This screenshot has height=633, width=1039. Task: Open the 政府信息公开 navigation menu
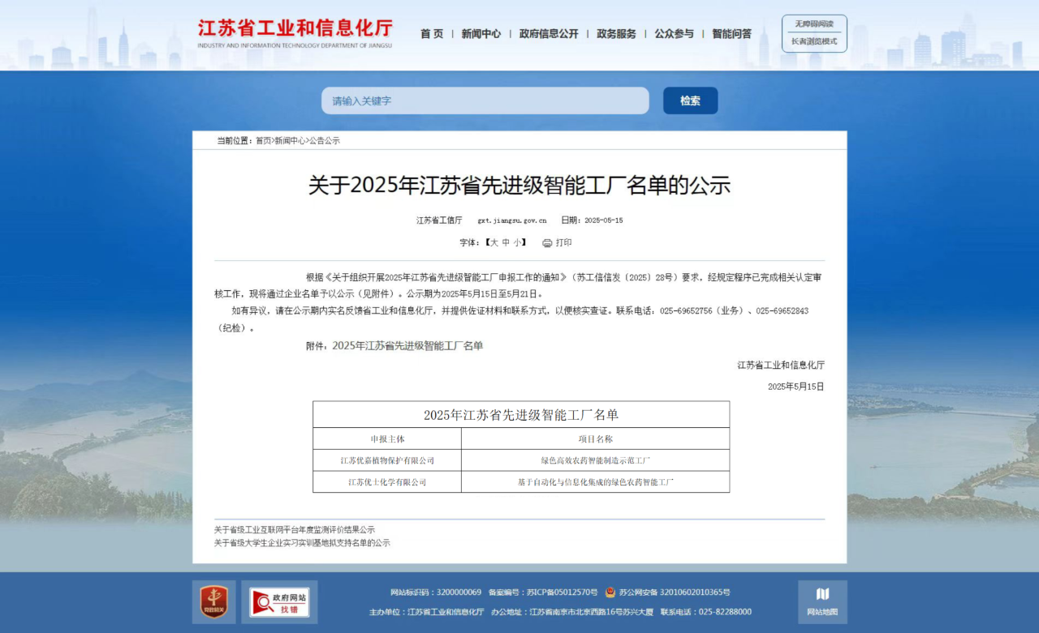[549, 34]
